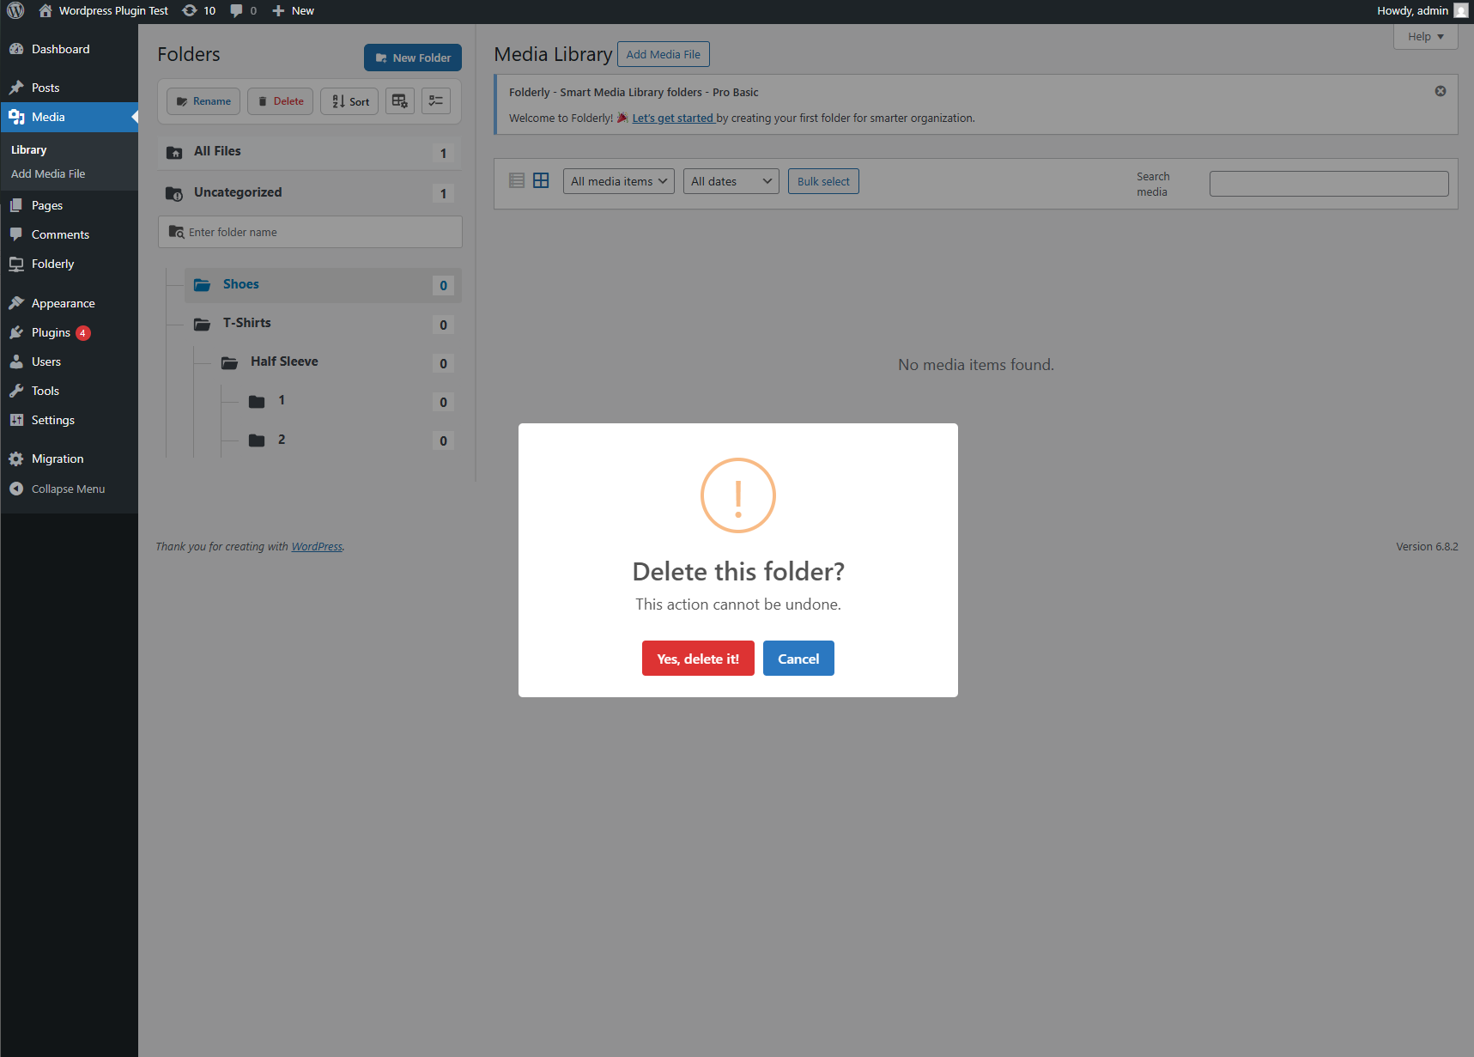This screenshot has height=1057, width=1474.
Task: Focus the Search media input field
Action: [x=1329, y=184]
